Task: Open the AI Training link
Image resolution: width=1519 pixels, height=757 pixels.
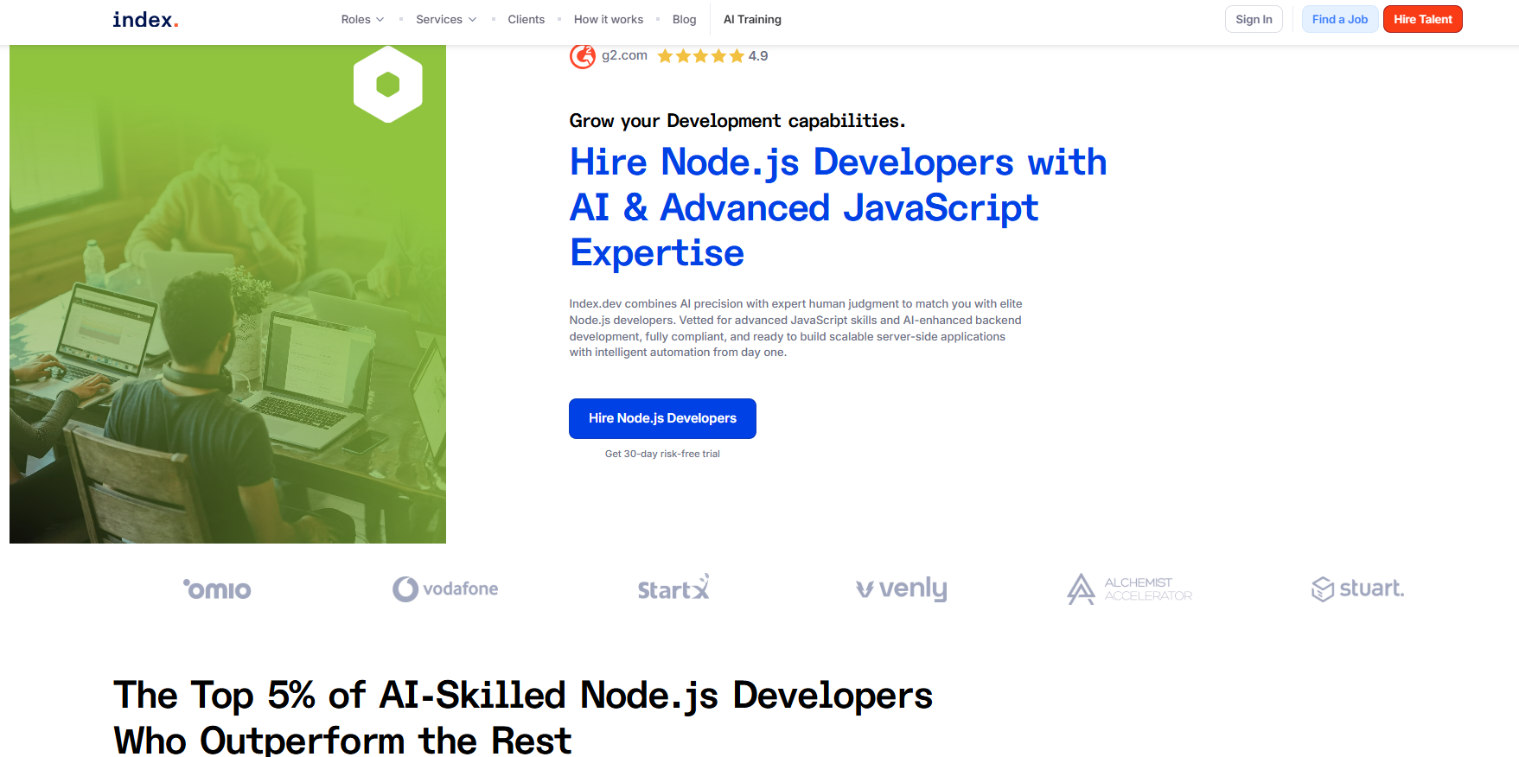Action: pyautogui.click(x=752, y=19)
